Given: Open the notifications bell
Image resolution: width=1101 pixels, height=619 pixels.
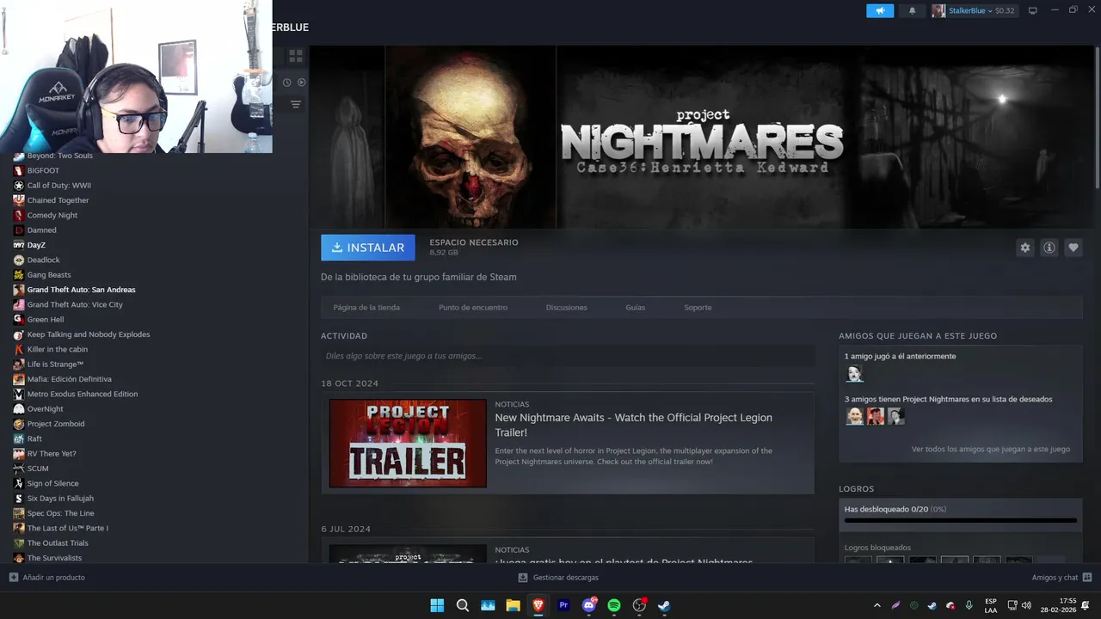Looking at the screenshot, I should click(913, 10).
